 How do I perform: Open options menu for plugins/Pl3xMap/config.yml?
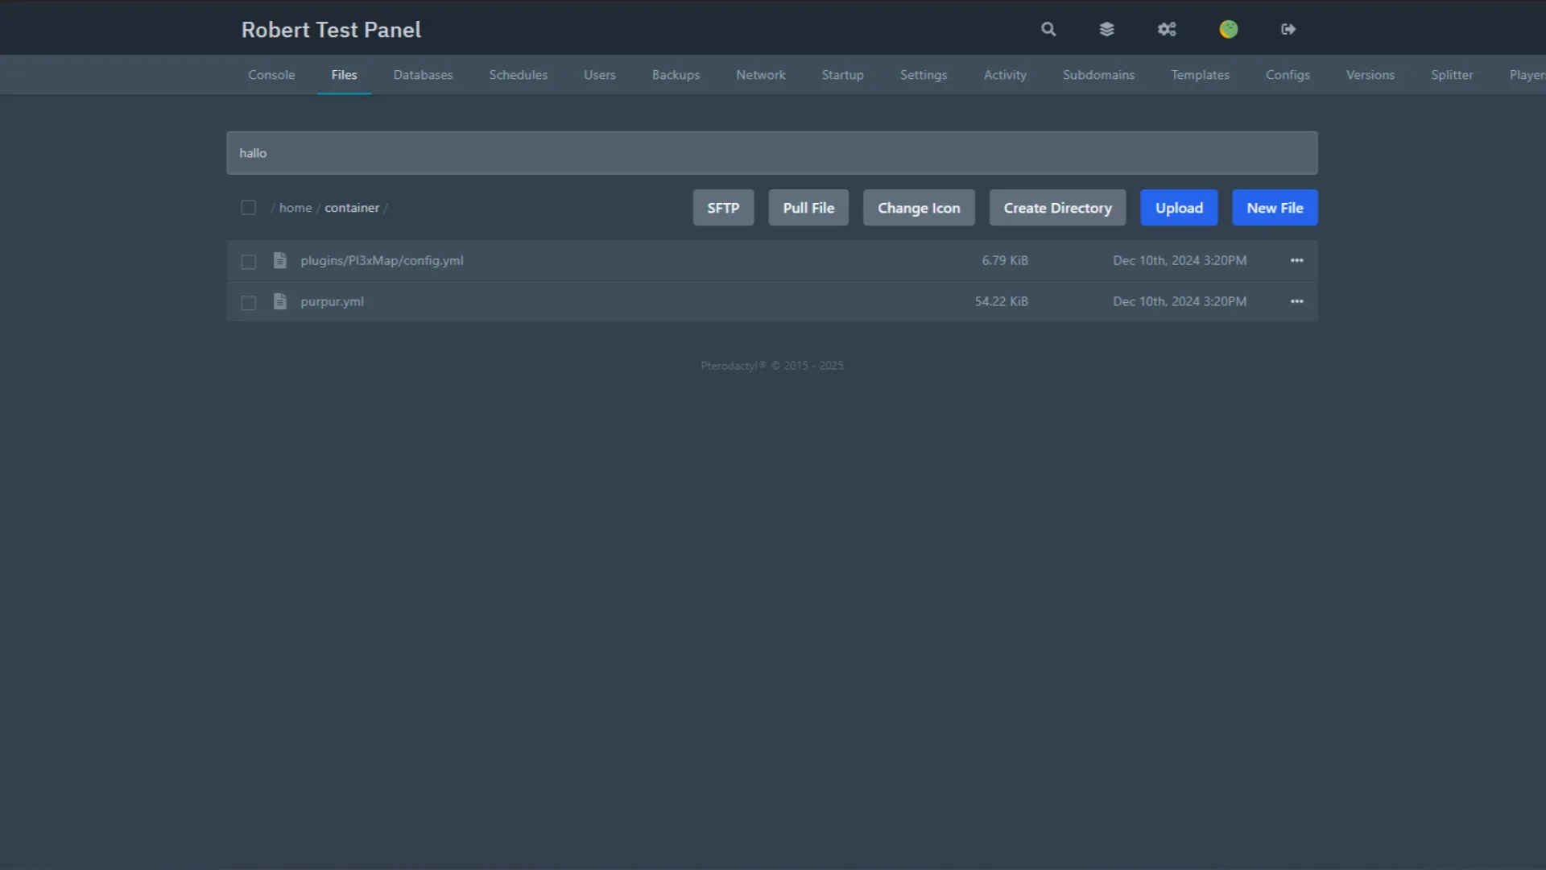point(1296,260)
